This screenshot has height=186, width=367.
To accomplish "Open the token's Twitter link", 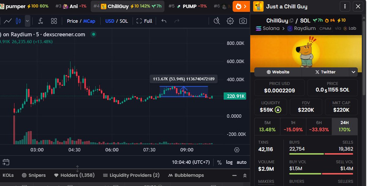I will point(325,72).
